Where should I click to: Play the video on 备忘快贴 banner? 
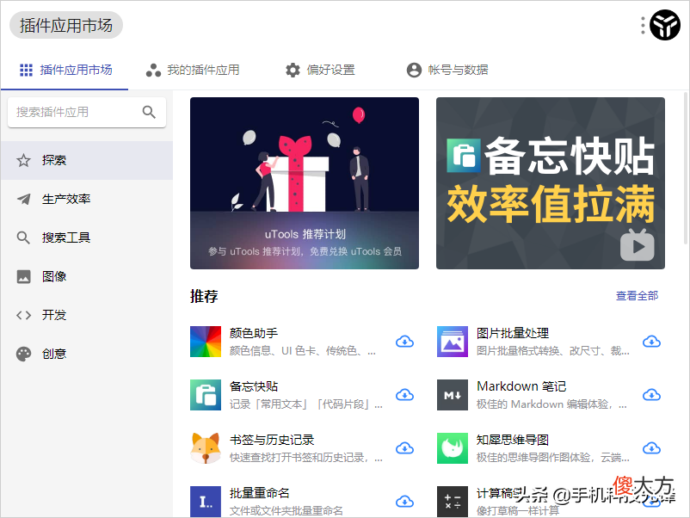638,245
